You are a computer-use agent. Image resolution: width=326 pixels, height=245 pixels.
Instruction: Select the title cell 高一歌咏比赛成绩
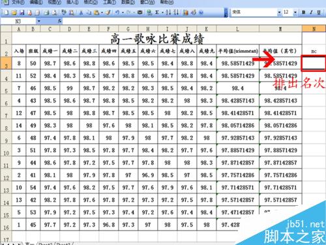(x=157, y=39)
